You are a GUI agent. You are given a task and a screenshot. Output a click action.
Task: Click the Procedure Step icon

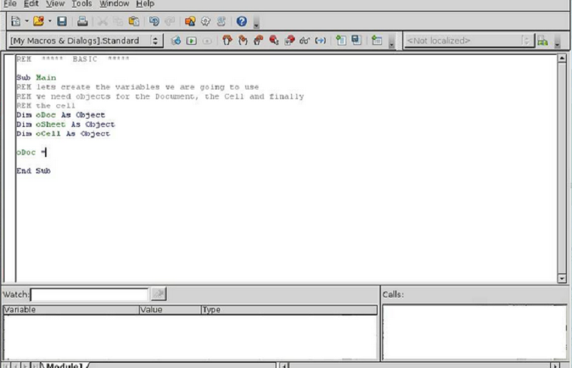pyautogui.click(x=227, y=40)
